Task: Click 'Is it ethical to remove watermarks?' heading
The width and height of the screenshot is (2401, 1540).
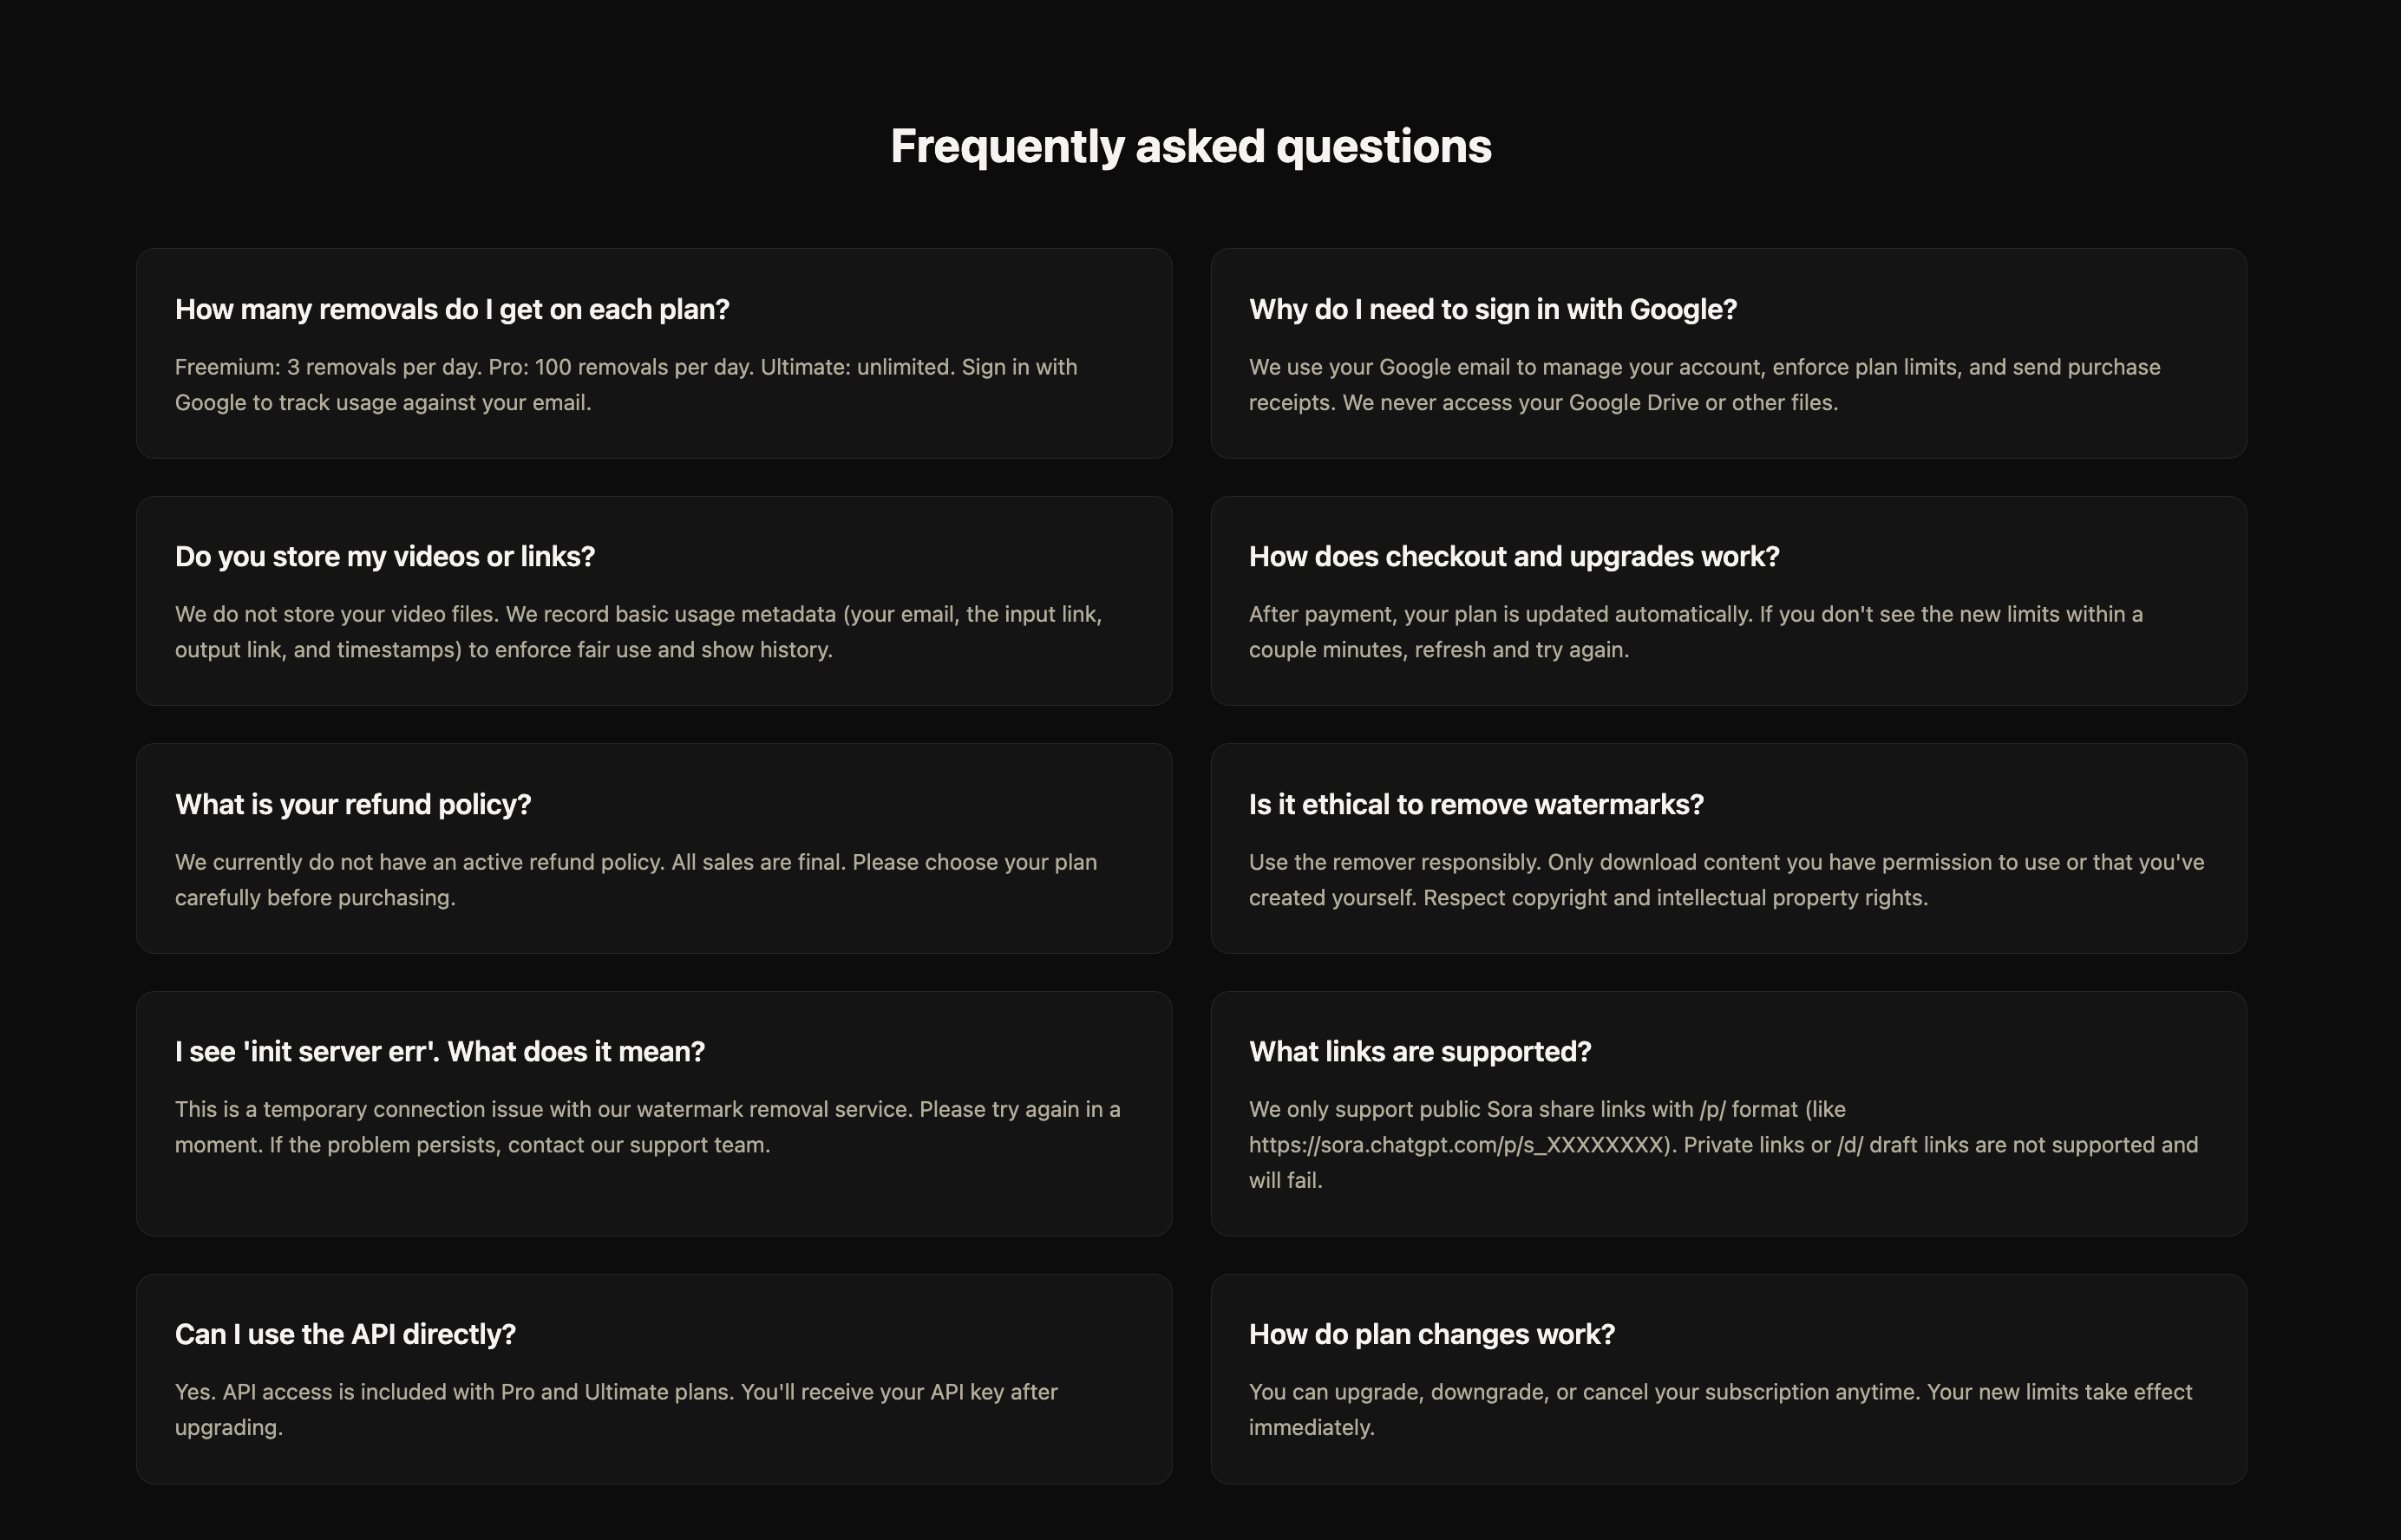Action: [1475, 805]
